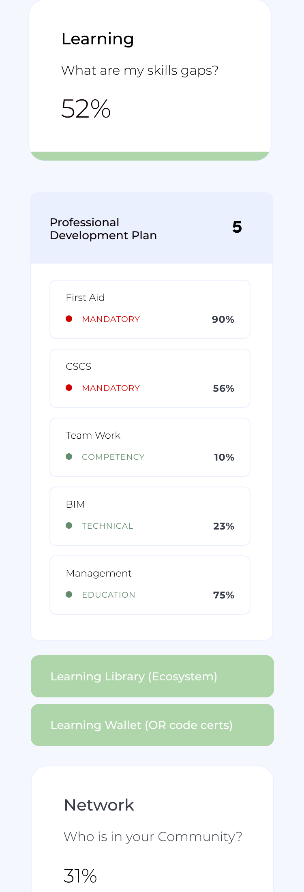Select the Professional Development Plan header
Viewport: 304px width, 892px height.
tap(103, 229)
